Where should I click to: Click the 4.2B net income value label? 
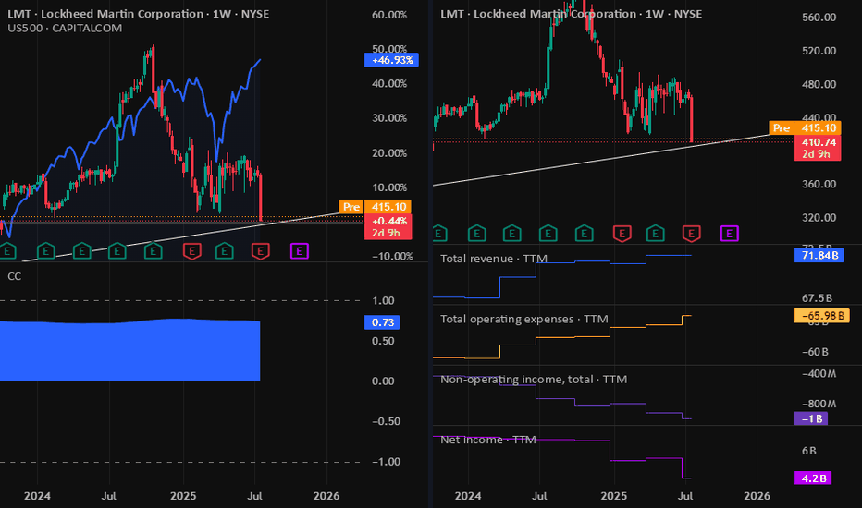[813, 478]
